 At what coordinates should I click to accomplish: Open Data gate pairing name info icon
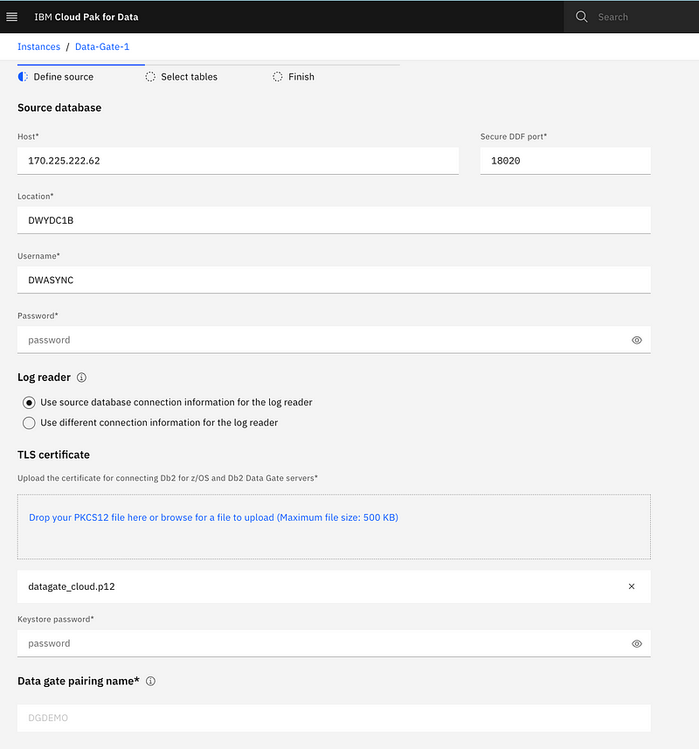point(150,681)
